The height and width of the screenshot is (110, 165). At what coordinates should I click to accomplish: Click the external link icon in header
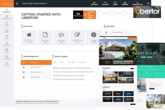pos(148,4)
